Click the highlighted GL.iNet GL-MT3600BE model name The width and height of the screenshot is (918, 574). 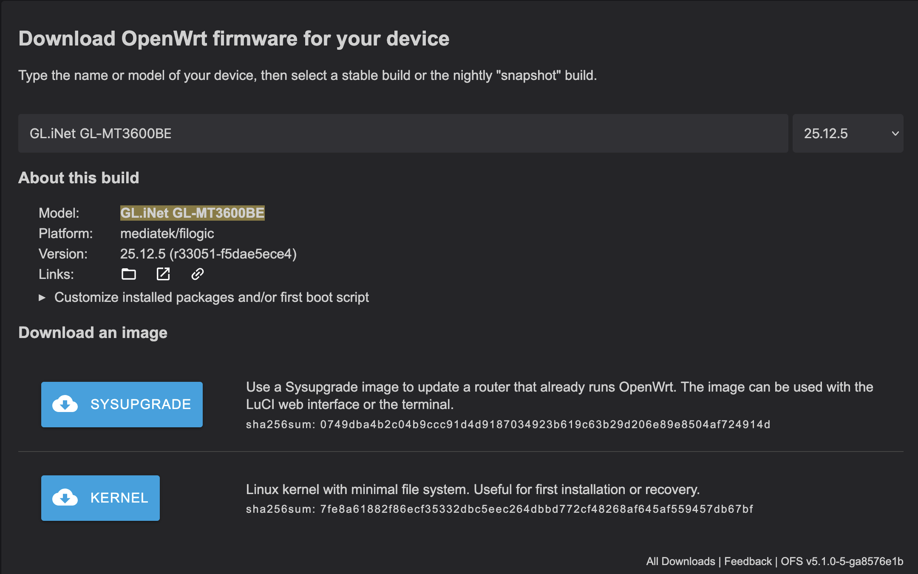coord(193,213)
